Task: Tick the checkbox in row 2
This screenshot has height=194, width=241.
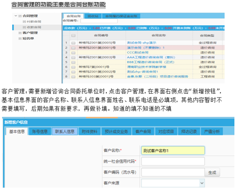Action: (73, 48)
